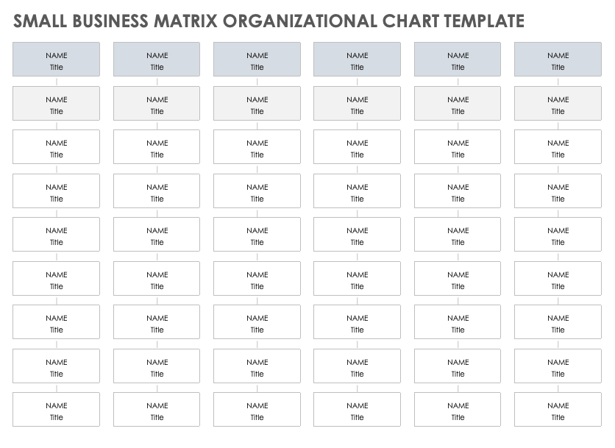Select the blue header box in fourth column

click(x=357, y=60)
